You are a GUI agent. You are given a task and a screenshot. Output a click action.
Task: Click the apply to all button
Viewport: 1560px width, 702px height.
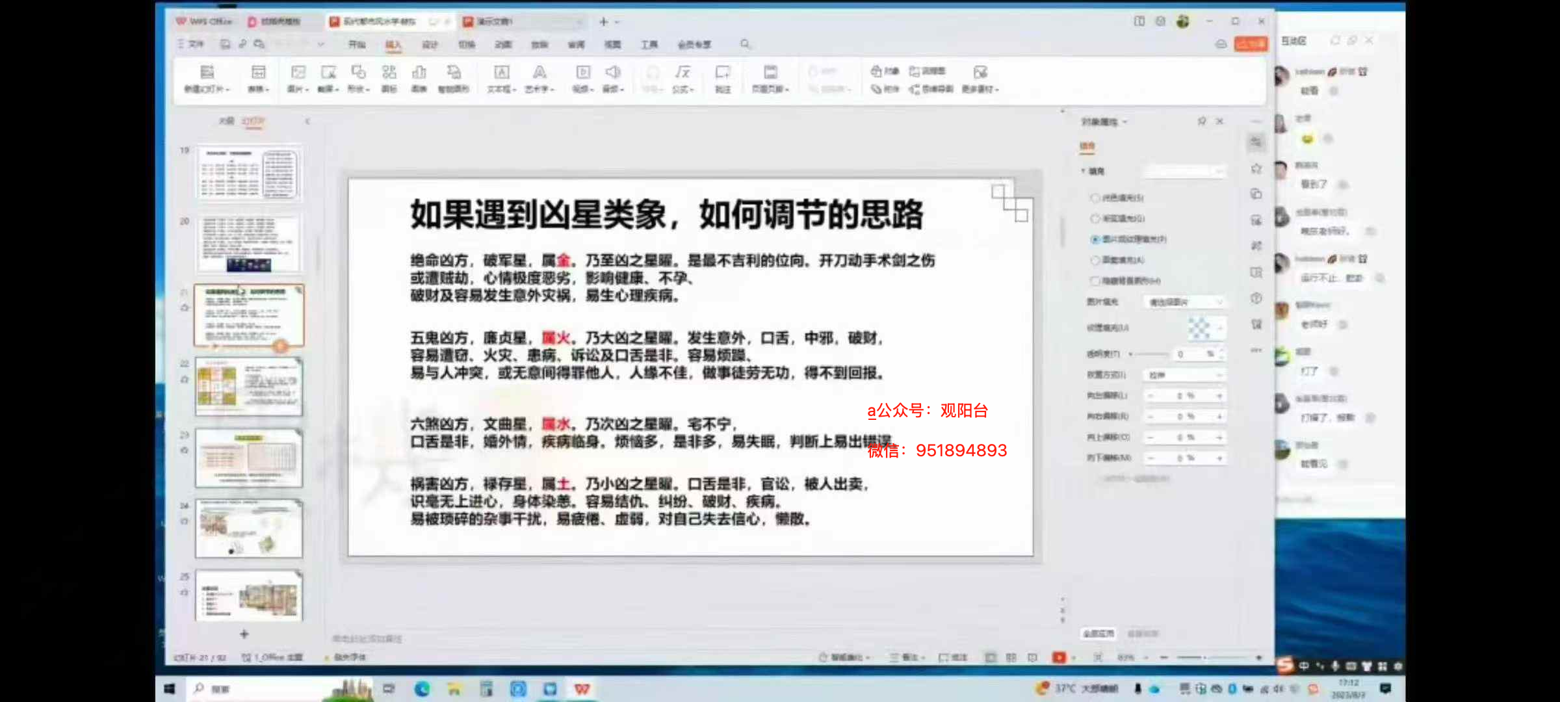point(1098,633)
